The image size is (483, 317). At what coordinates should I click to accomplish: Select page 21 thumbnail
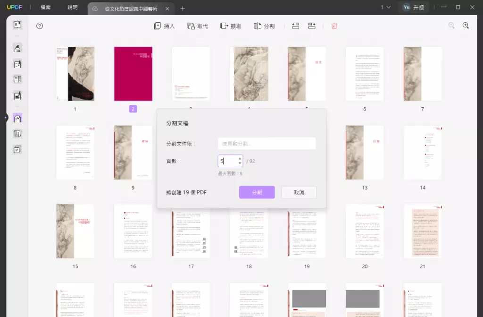[423, 231]
